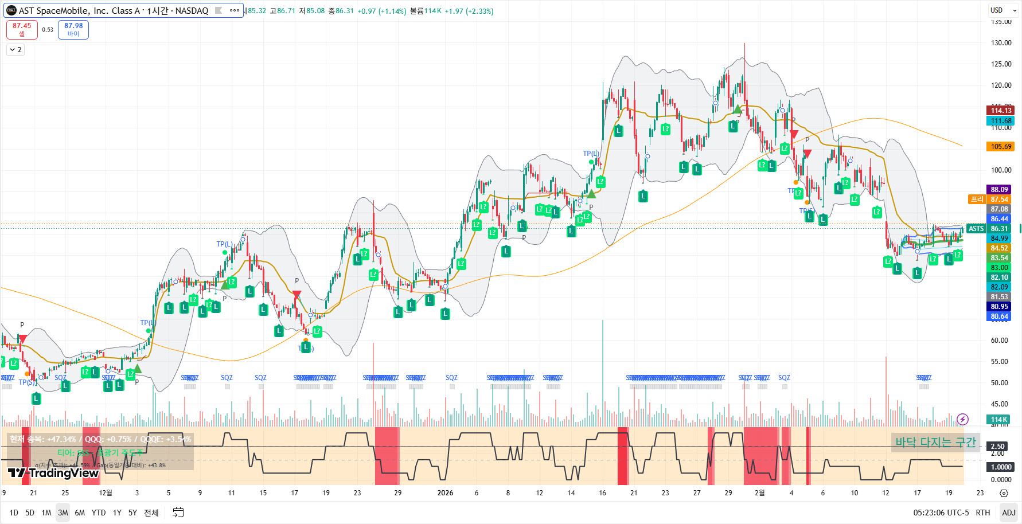The width and height of the screenshot is (1022, 524).
Task: Click the 볼륨 114K volume legend
Action: (x=426, y=11)
